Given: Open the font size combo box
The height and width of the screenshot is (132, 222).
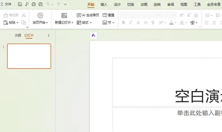Looking at the screenshot, I should pos(168,15).
